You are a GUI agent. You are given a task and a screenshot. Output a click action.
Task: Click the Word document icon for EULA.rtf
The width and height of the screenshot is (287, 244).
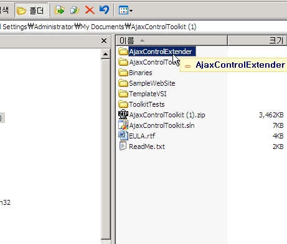pos(123,135)
